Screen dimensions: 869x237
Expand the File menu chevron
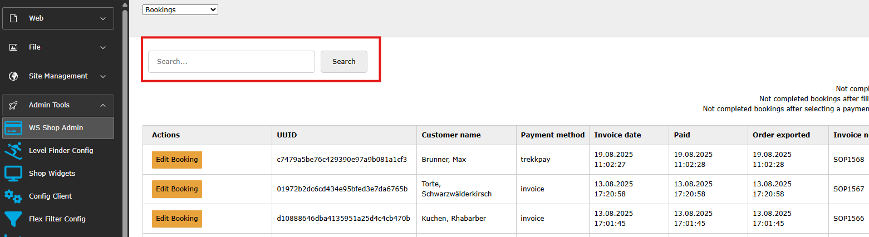tap(103, 47)
